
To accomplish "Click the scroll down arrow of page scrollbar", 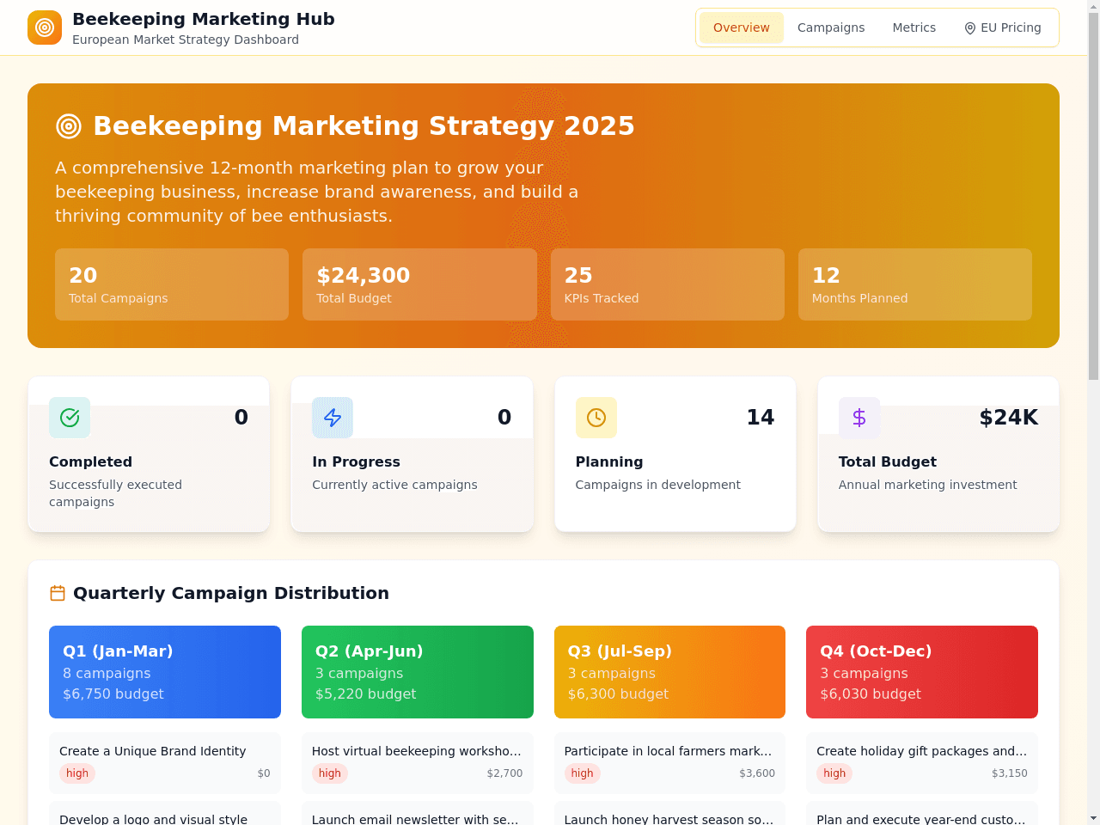I will pyautogui.click(x=1093, y=818).
